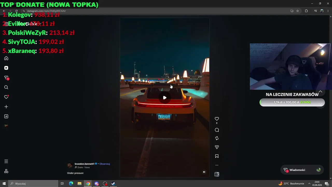Share the reel via paper plane icon
The width and height of the screenshot is (332, 187).
[217, 147]
